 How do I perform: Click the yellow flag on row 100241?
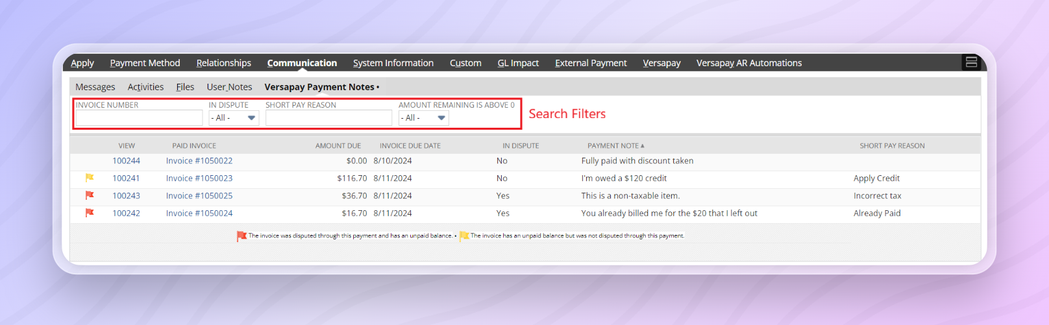(90, 178)
